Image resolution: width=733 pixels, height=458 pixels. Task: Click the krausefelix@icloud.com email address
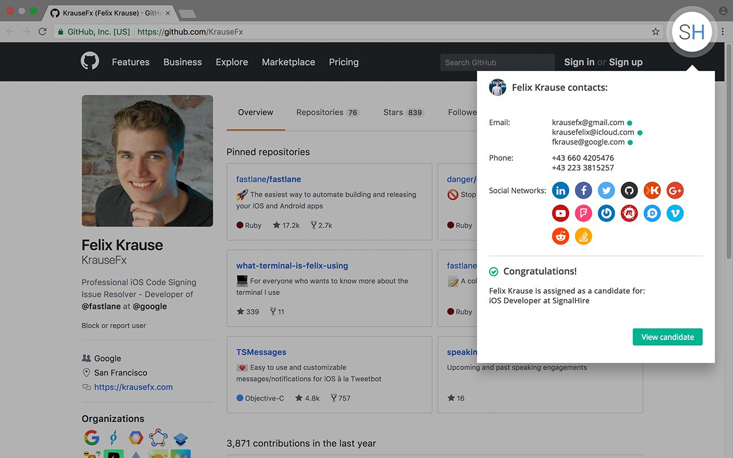point(593,132)
